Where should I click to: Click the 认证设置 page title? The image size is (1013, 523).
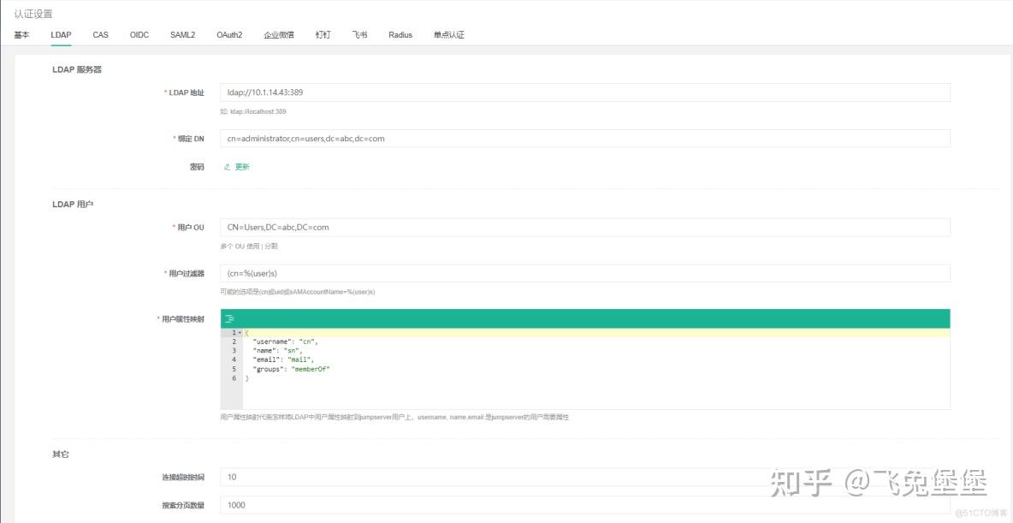pos(33,14)
